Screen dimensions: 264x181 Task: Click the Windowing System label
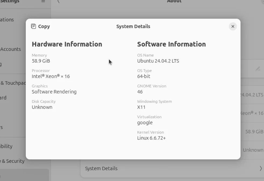coord(154,102)
